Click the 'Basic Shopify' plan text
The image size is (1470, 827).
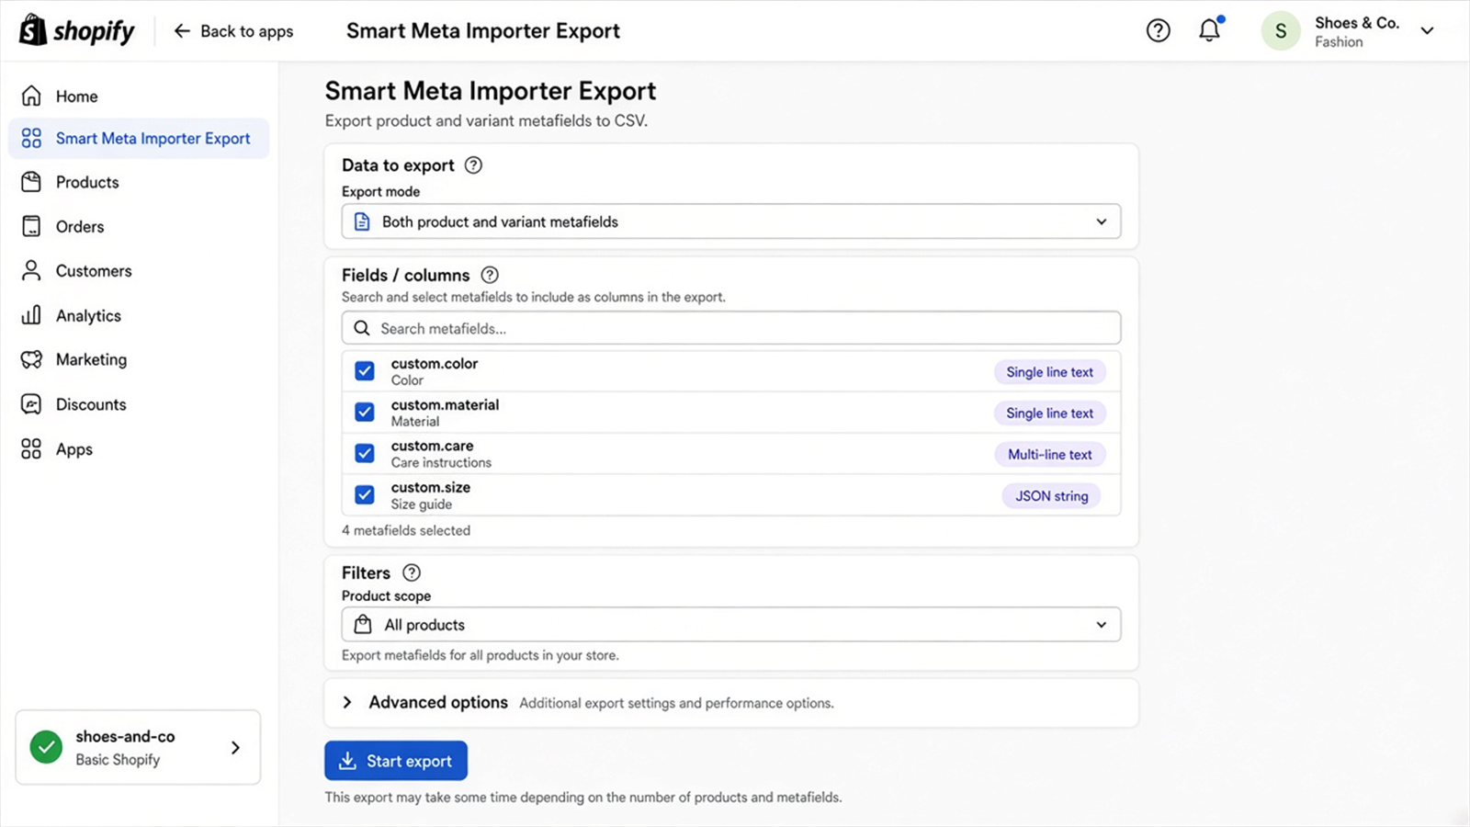118,760
